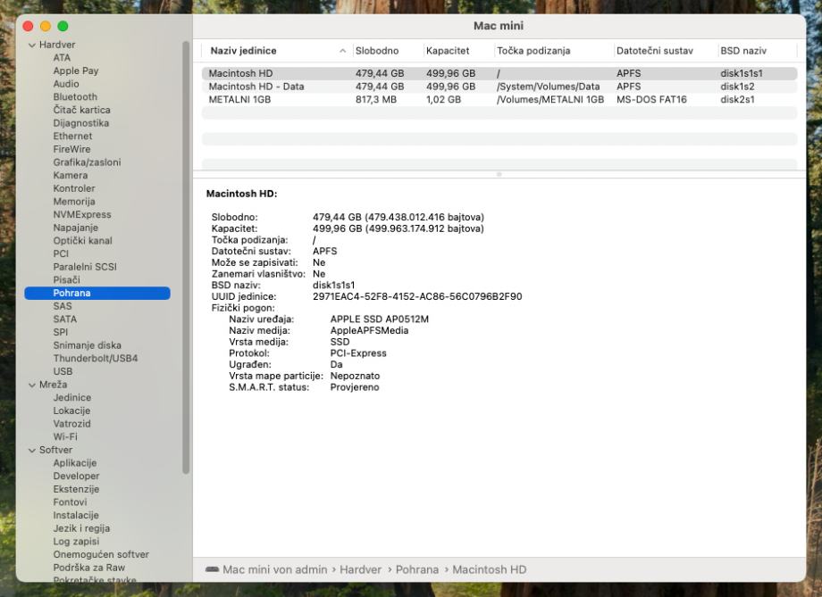Click the split pane divider handle
822x597 pixels.
(x=498, y=174)
